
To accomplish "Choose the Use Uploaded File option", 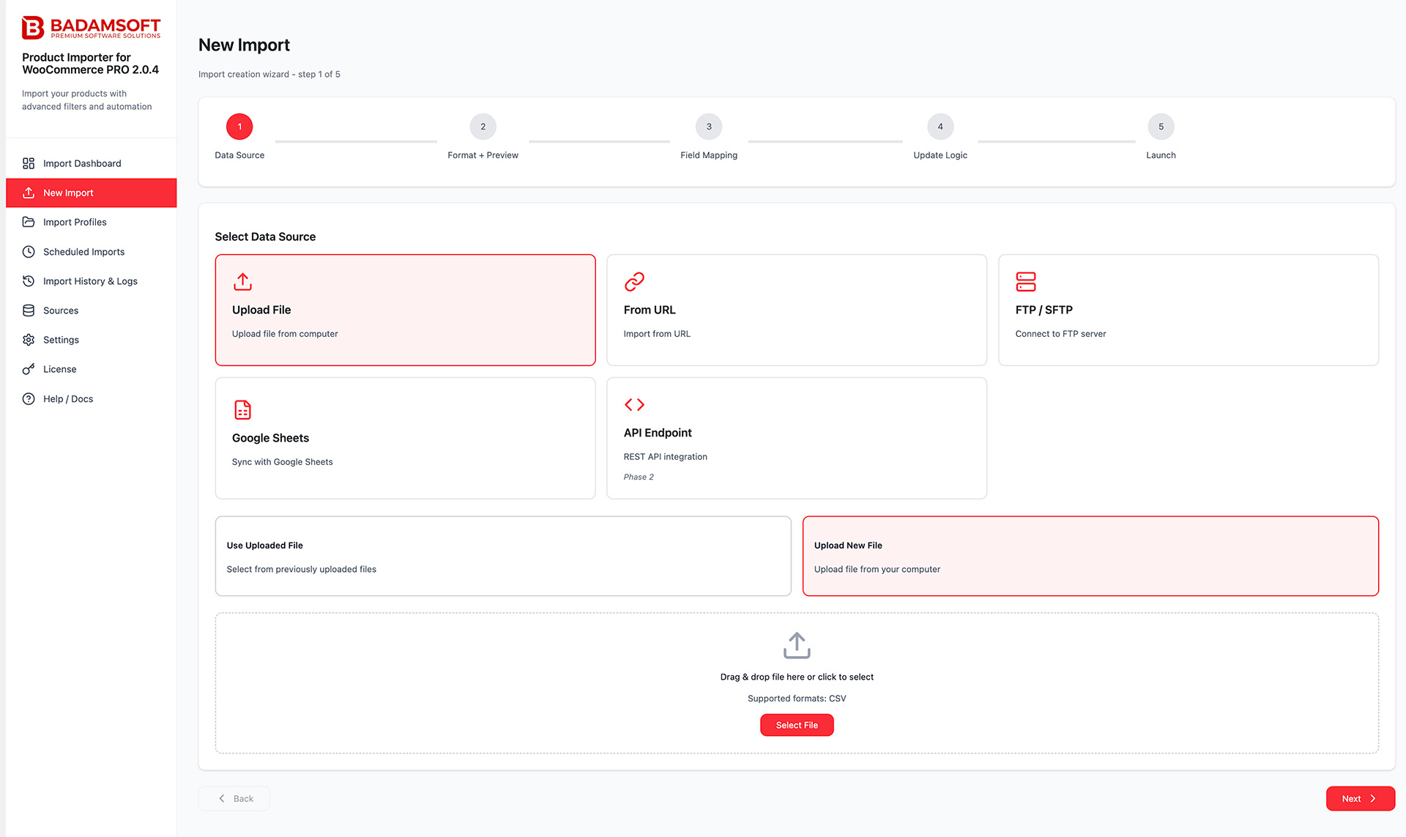I will coord(502,556).
